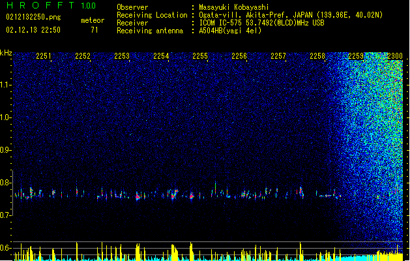The width and height of the screenshot is (410, 261).
Task: Click the 0.7 kHz axis label
Action: 6,215
